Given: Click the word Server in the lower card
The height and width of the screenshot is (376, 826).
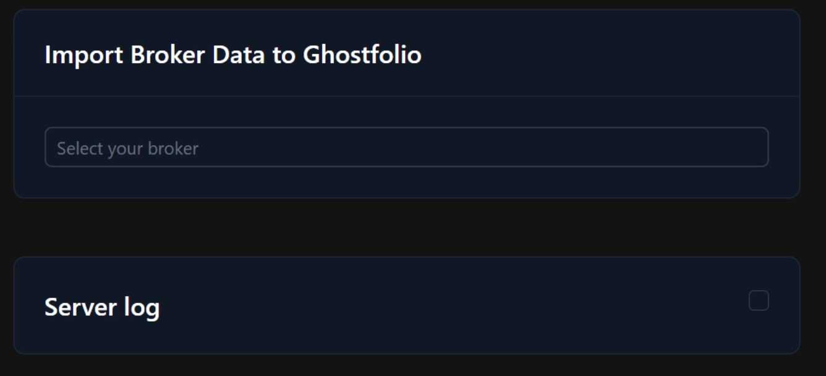Looking at the screenshot, I should [x=80, y=307].
